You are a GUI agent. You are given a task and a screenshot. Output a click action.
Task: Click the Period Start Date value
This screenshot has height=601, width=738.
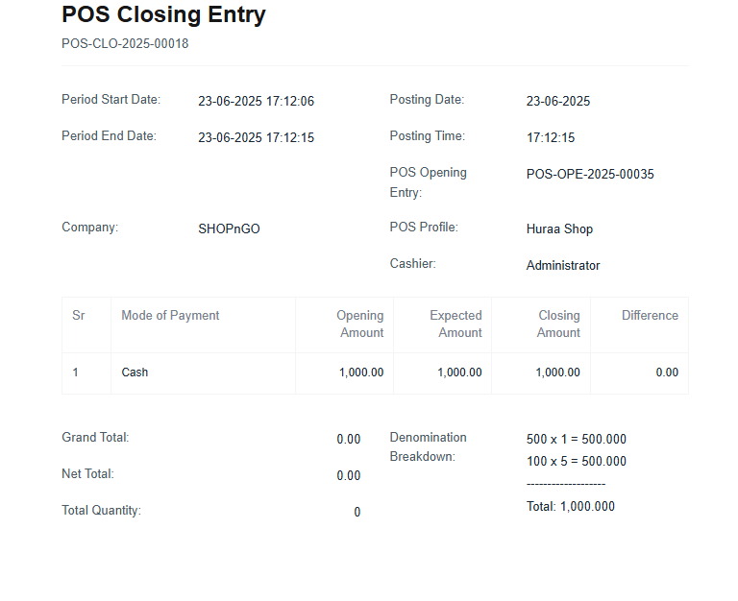click(x=256, y=101)
